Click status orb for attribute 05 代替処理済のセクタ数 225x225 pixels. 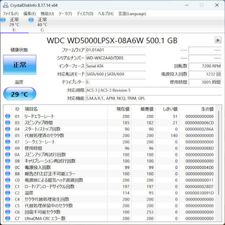tap(8, 136)
